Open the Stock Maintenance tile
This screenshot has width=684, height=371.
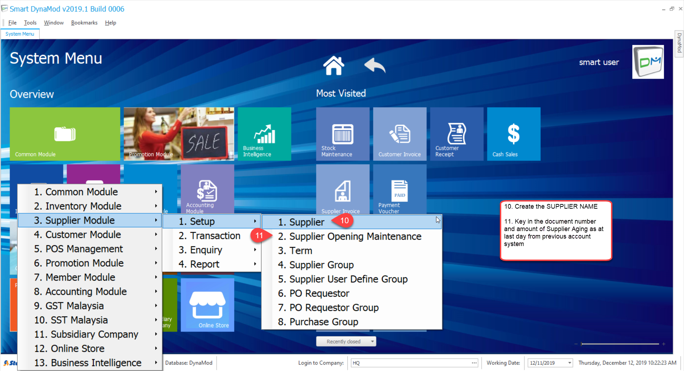coord(343,134)
